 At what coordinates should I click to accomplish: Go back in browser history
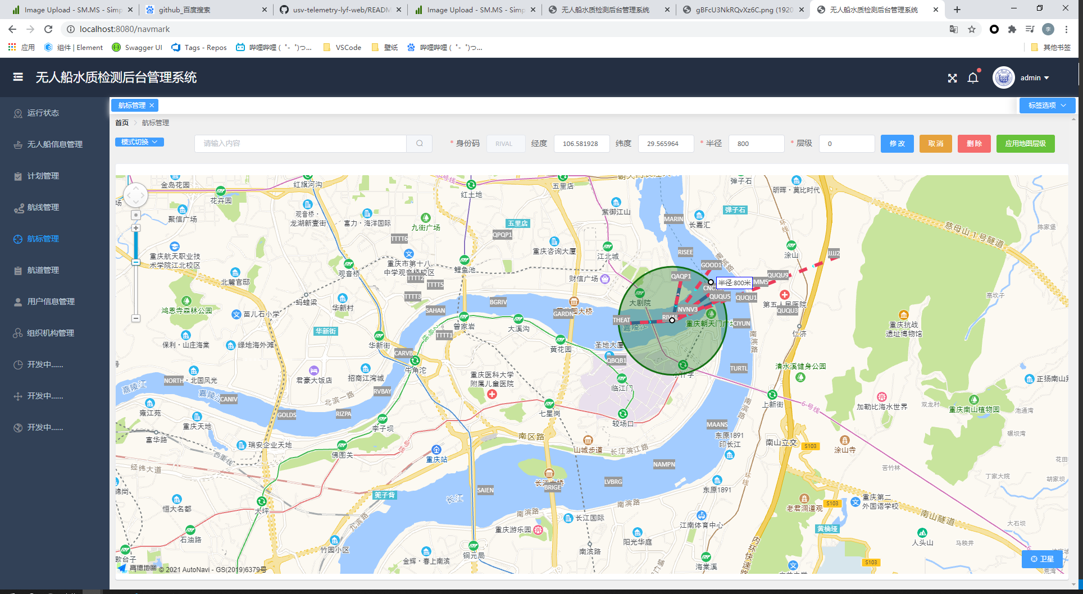tap(12, 29)
